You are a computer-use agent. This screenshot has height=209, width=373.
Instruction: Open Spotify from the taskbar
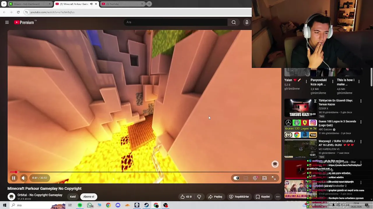tap(80, 205)
